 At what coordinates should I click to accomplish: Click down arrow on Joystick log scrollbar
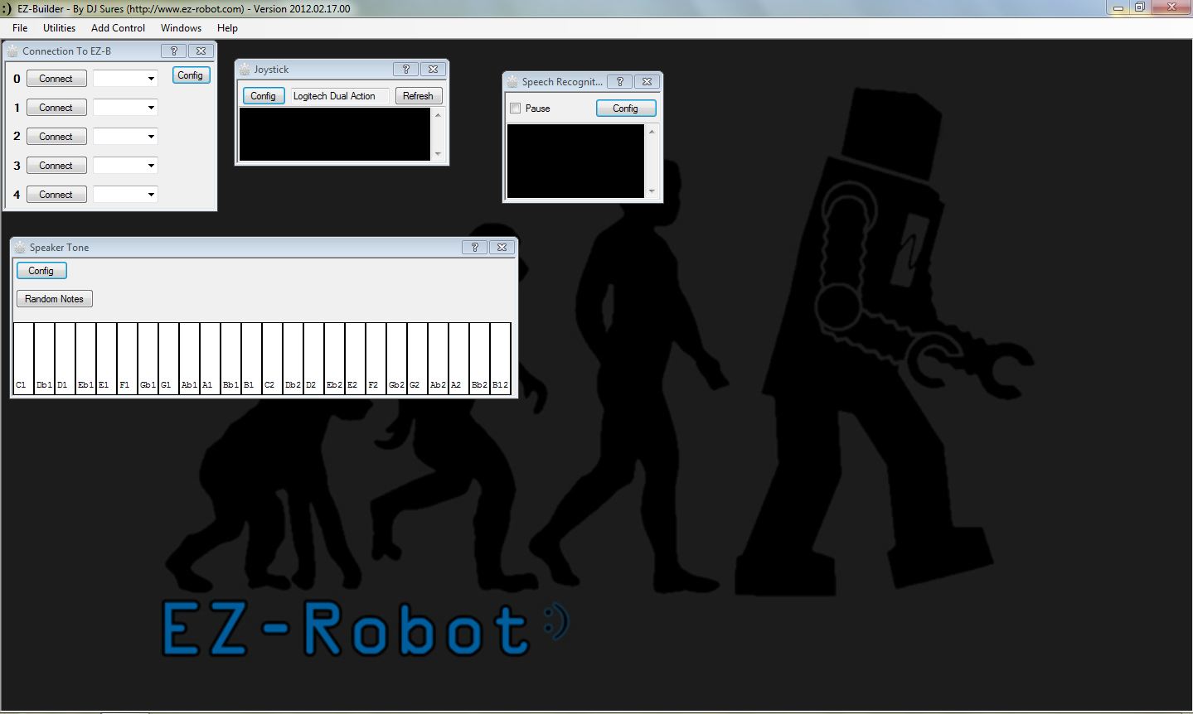tap(438, 154)
